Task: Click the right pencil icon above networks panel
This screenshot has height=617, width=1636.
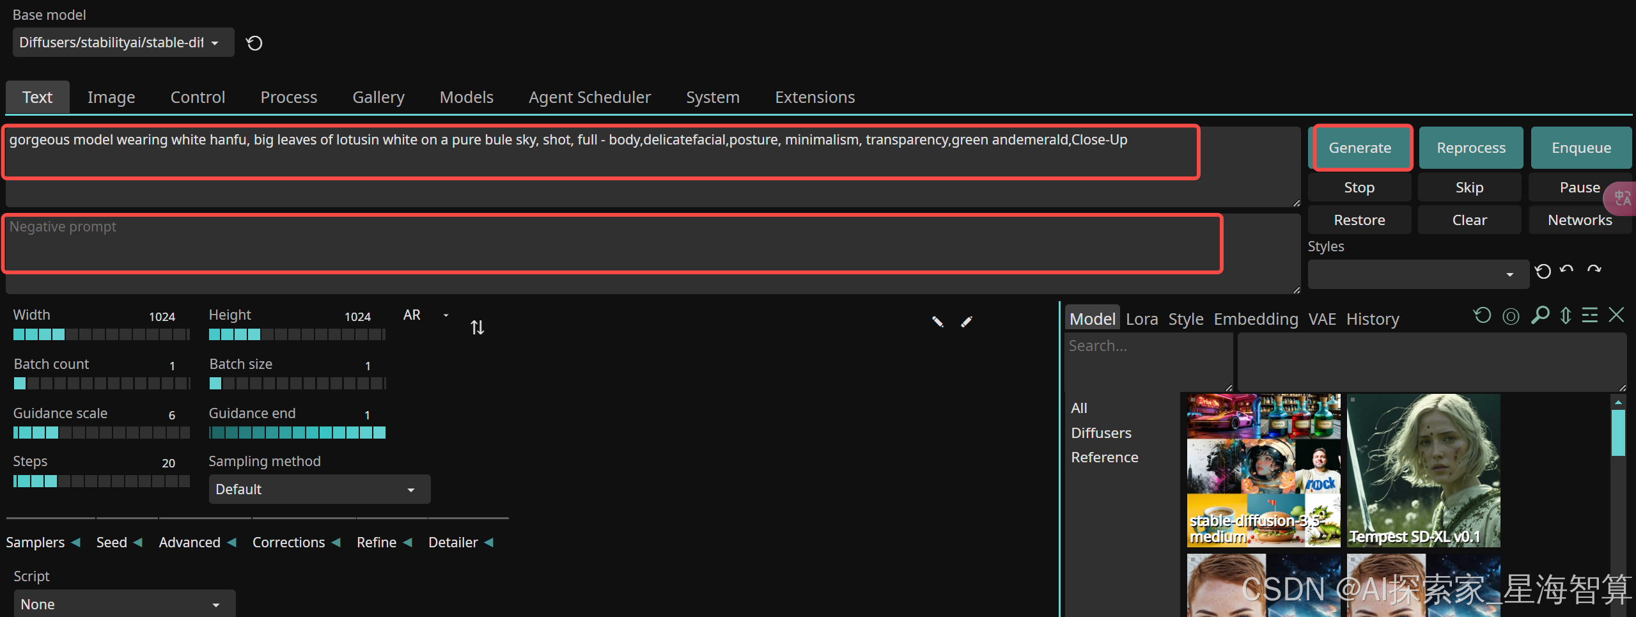Action: (967, 322)
